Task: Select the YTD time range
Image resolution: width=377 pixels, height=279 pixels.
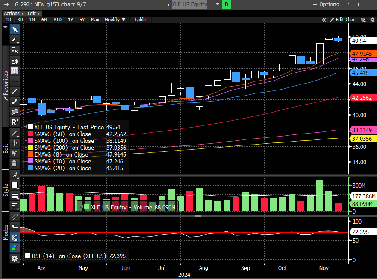Action: pyautogui.click(x=57, y=20)
